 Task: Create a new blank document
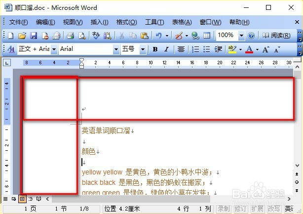coord(10,36)
